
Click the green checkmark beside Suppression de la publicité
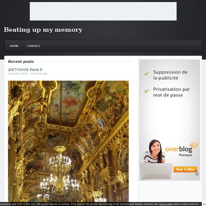point(147,74)
